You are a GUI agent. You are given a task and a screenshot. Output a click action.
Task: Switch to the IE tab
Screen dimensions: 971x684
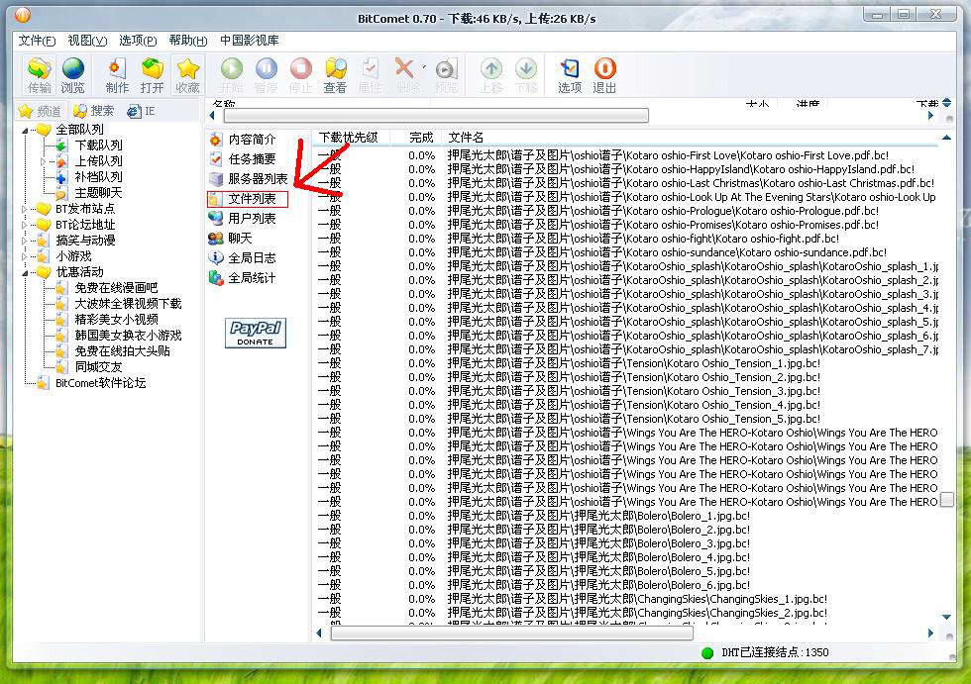141,111
